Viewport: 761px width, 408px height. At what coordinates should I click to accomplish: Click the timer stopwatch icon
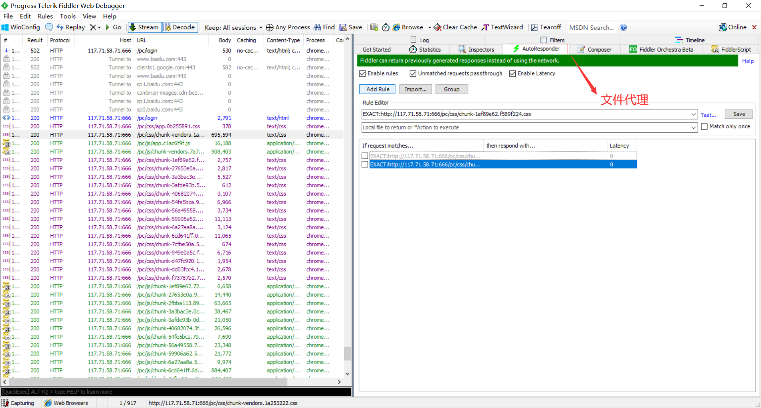386,27
